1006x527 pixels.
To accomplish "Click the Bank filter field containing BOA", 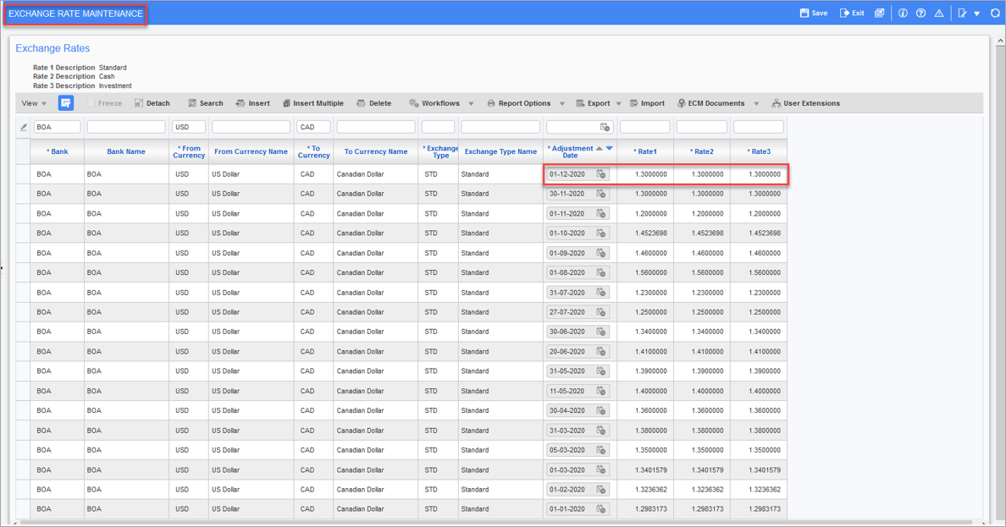I will (57, 127).
